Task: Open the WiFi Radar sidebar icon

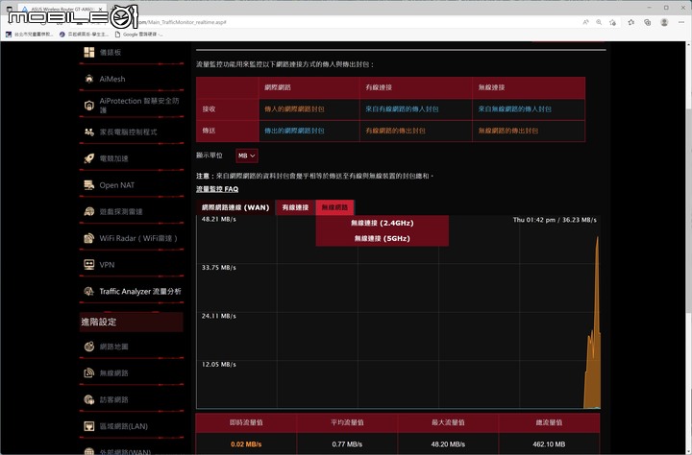Action: click(89, 238)
